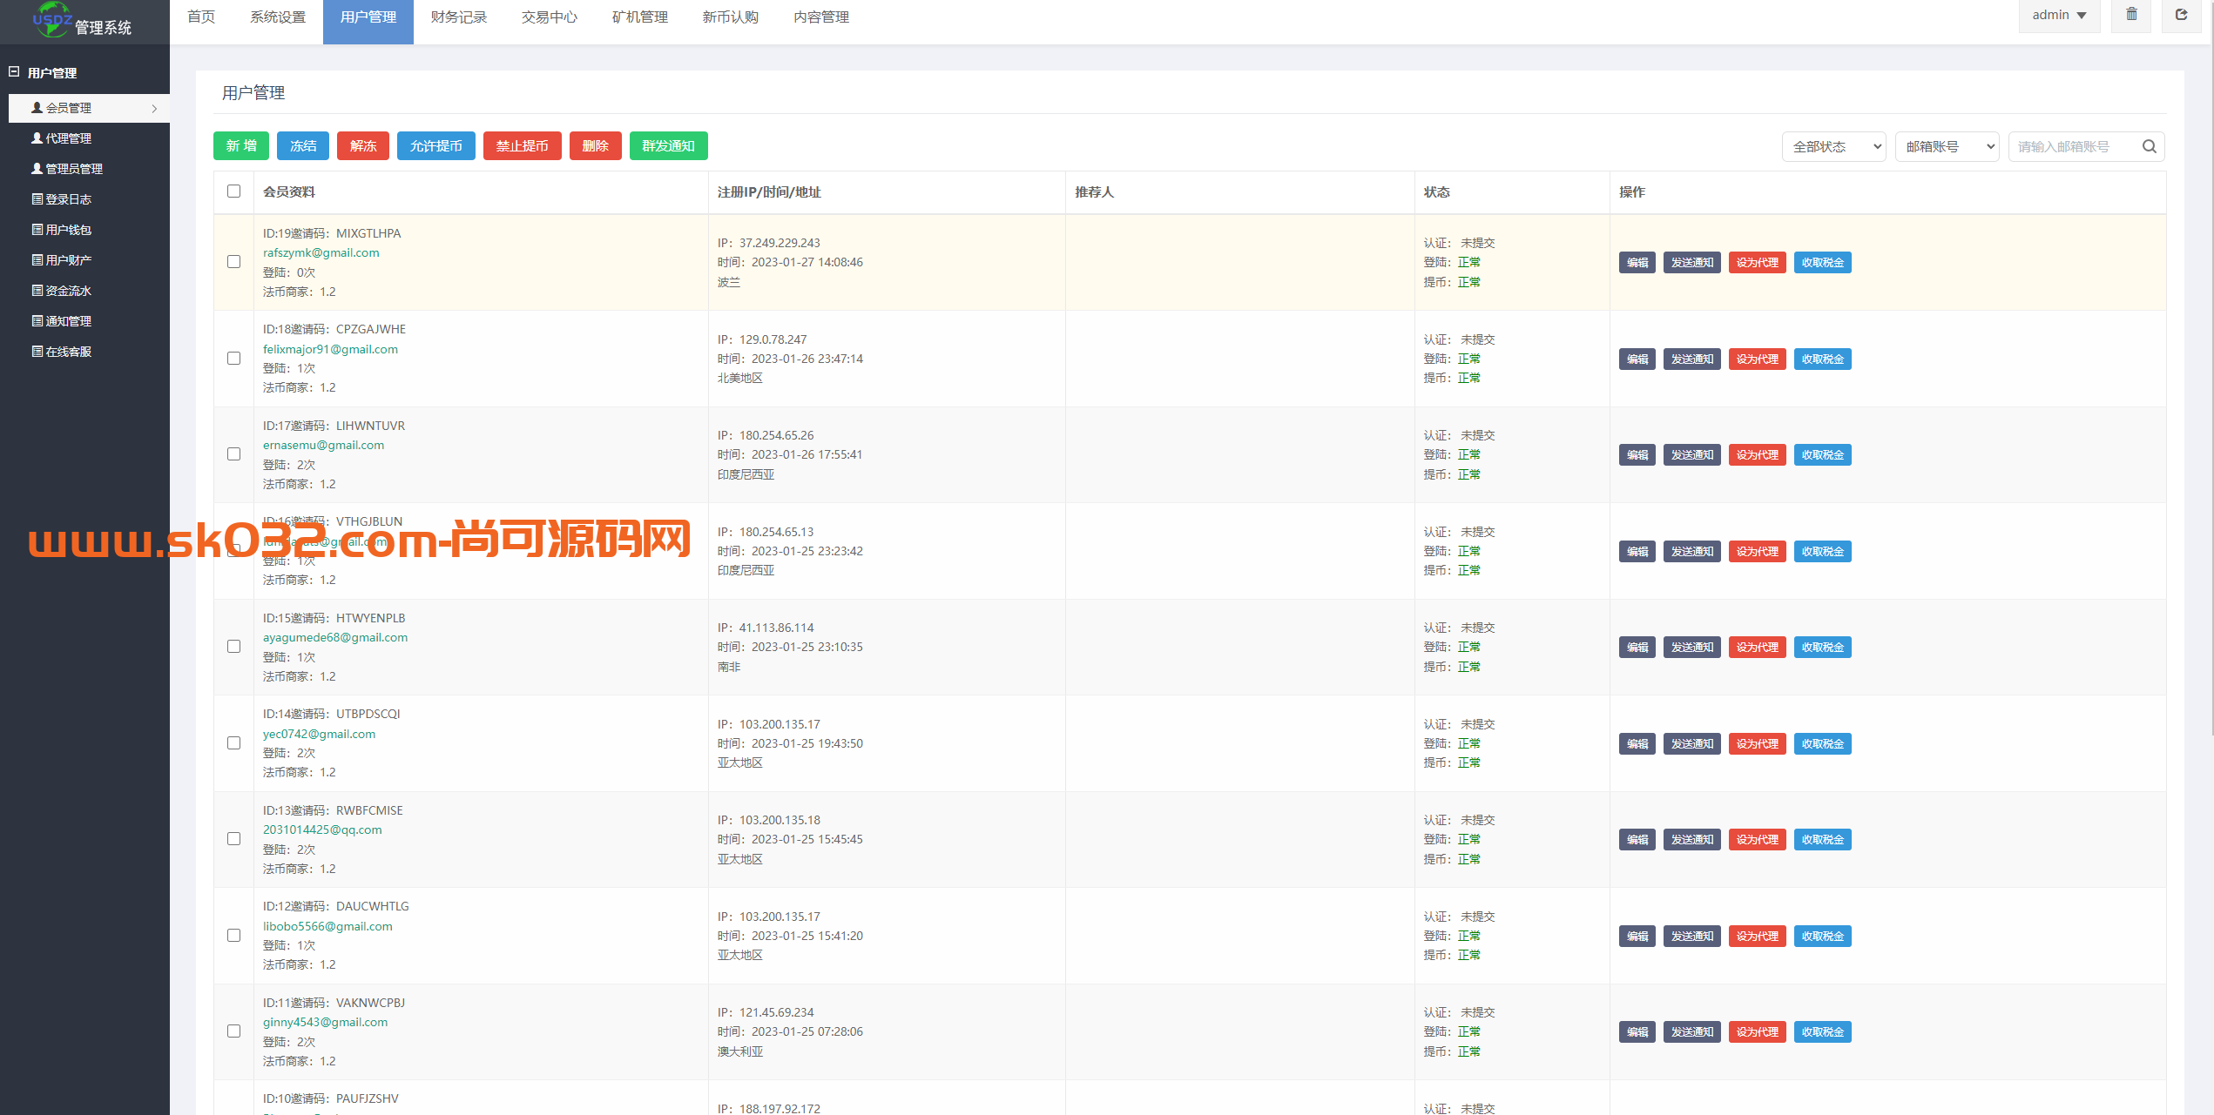The height and width of the screenshot is (1115, 2214).
Task: Open 财务记录 menu
Action: click(459, 17)
